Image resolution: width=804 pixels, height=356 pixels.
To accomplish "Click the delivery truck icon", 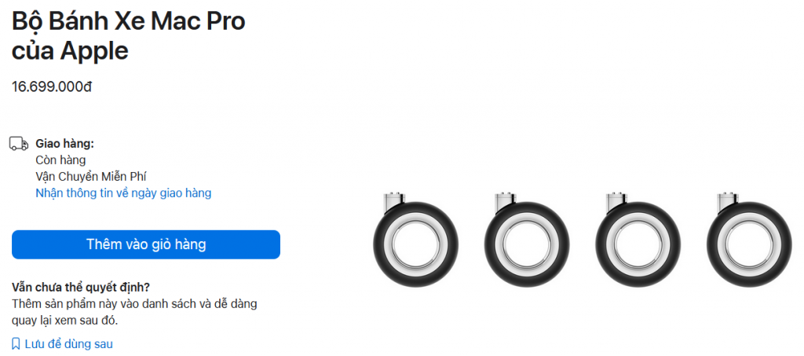I will pos(19,144).
